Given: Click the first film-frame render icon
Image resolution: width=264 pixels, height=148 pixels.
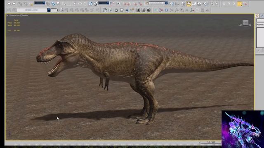Looking at the screenshot, I should point(138,10).
